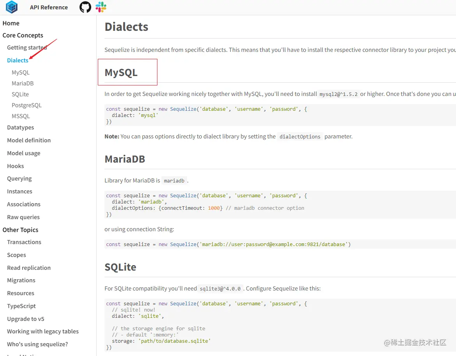Collapse the Other Topics section
This screenshot has height=356, width=456.
20,230
